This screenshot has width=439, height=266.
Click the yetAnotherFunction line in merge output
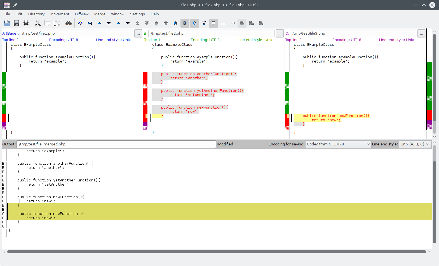click(58, 180)
